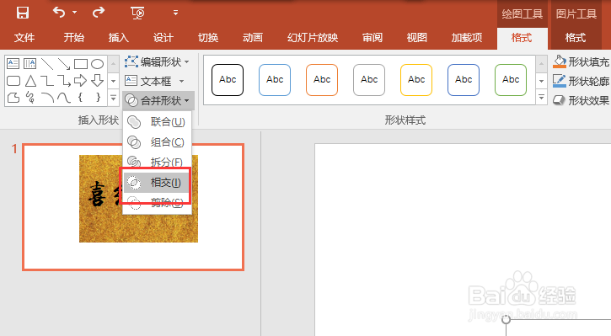Switch to the 审阅 ribbon tab

[372, 37]
